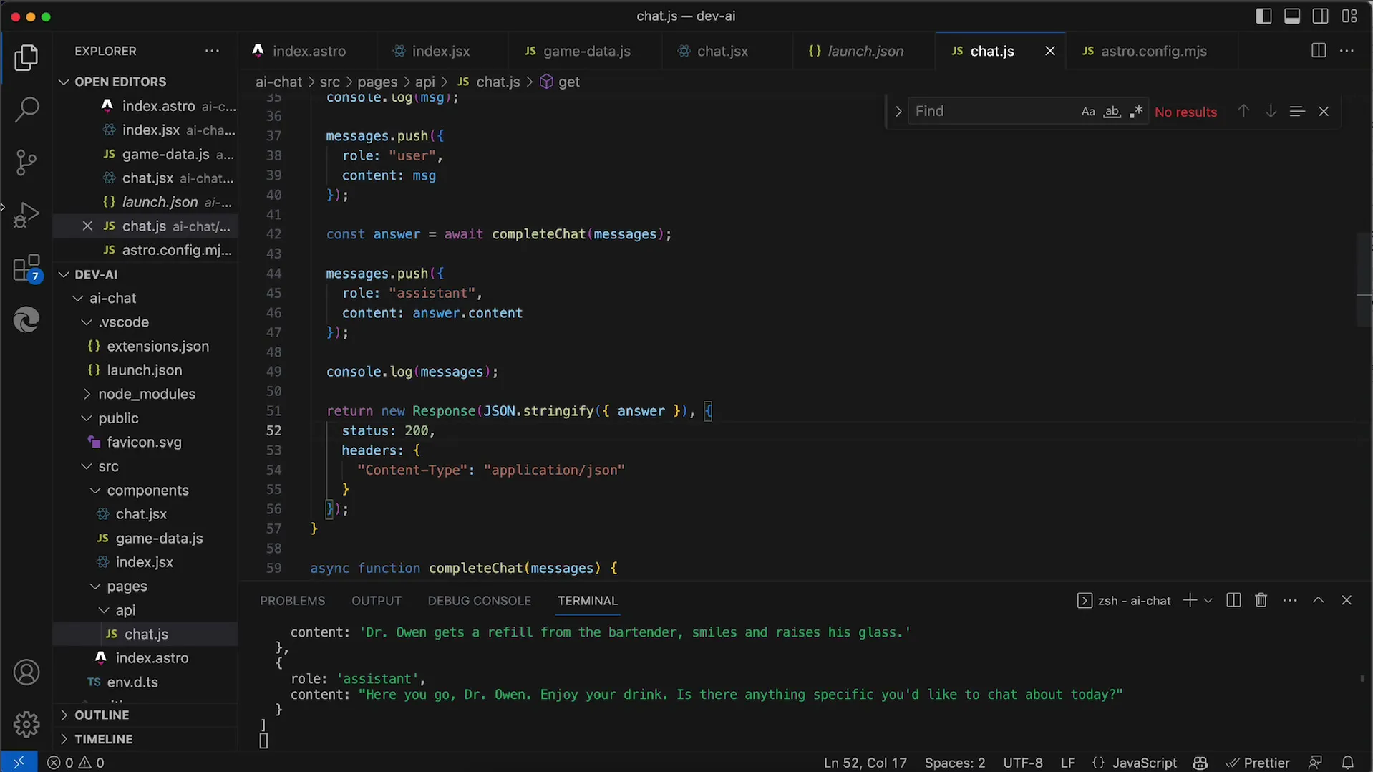1373x772 pixels.
Task: Open Customize Layout icon
Action: point(1349,16)
